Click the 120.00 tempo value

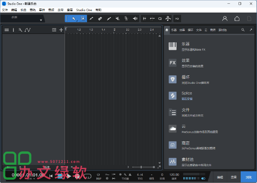coord(174,175)
